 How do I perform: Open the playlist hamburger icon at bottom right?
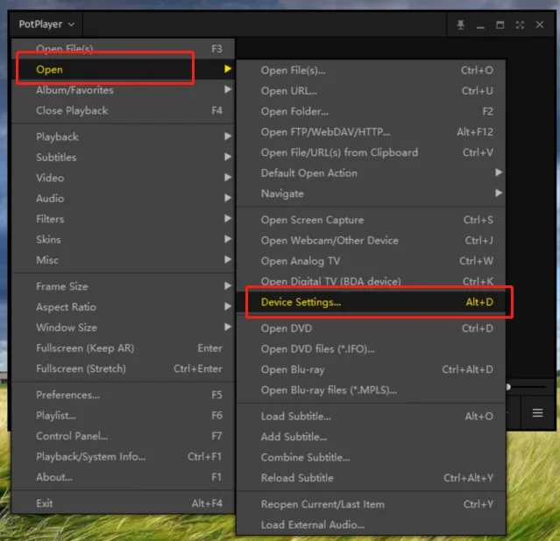(x=537, y=413)
